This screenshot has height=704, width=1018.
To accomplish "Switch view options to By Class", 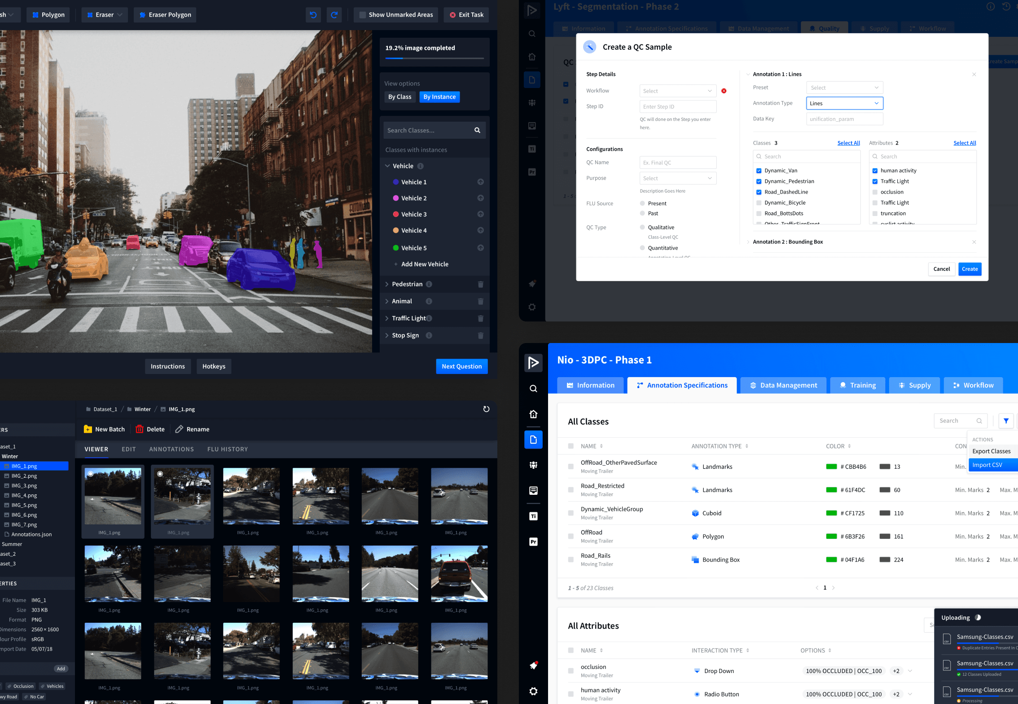I will pyautogui.click(x=399, y=97).
